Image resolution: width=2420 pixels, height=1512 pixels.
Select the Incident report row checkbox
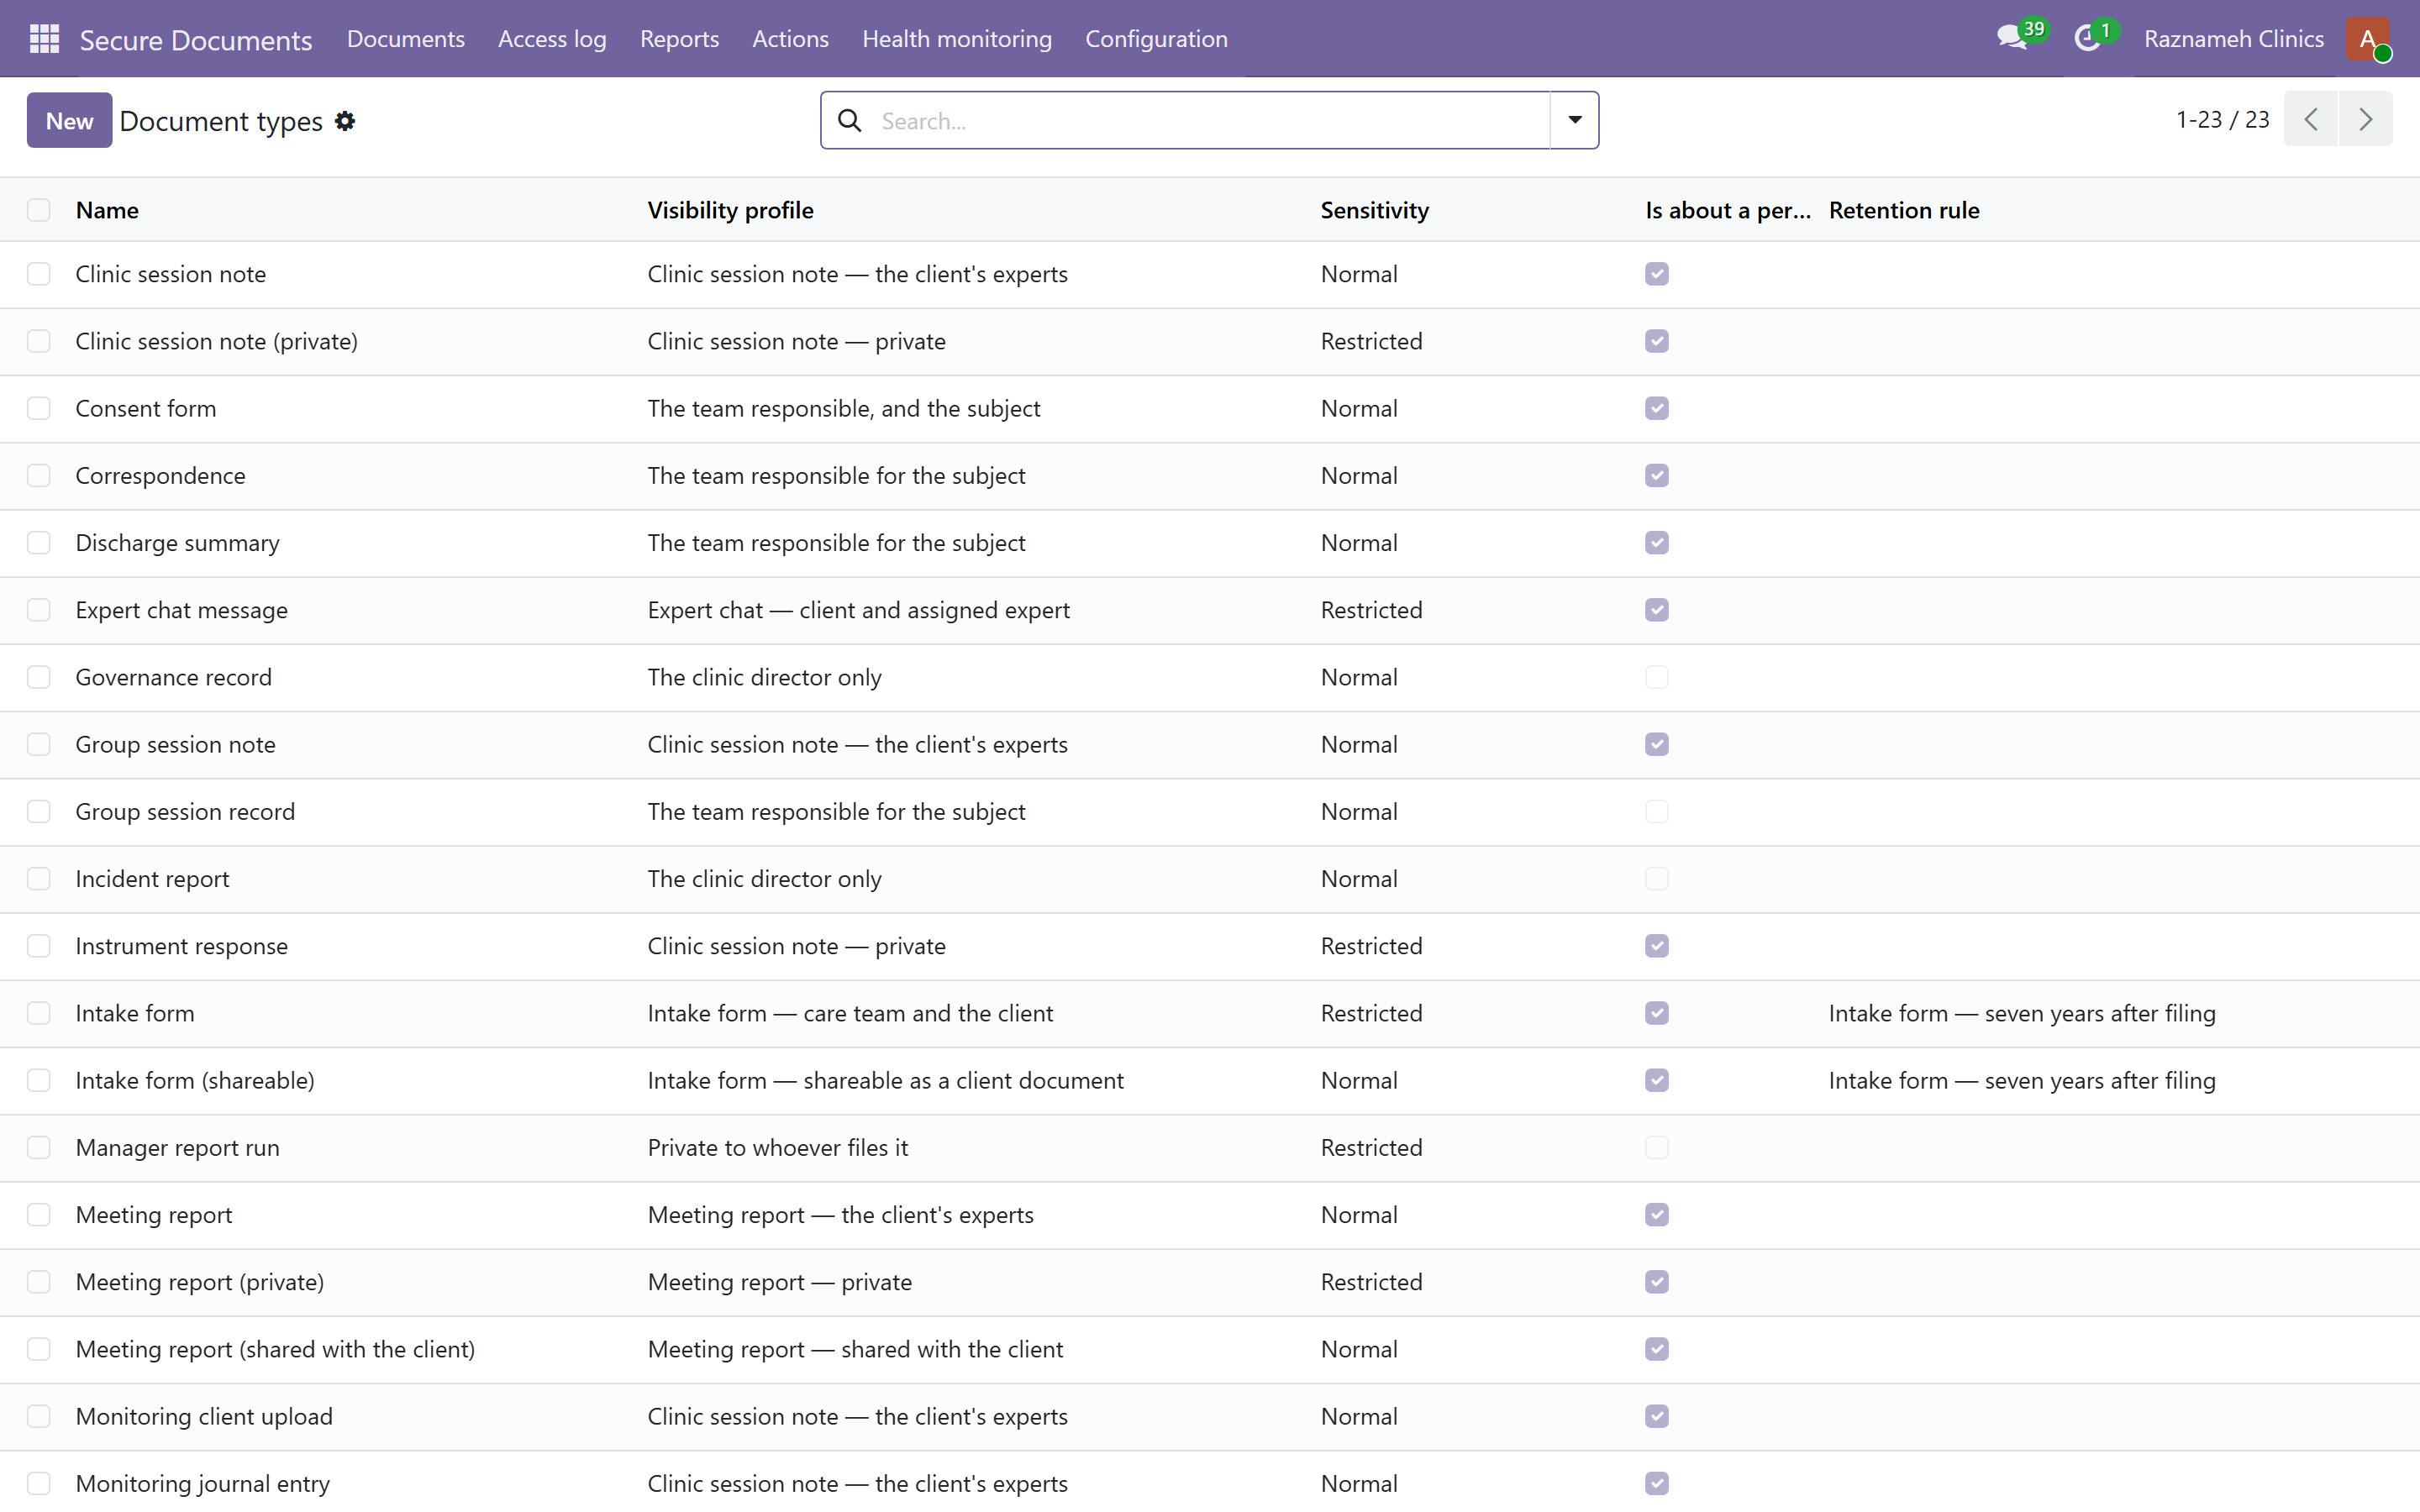point(39,879)
